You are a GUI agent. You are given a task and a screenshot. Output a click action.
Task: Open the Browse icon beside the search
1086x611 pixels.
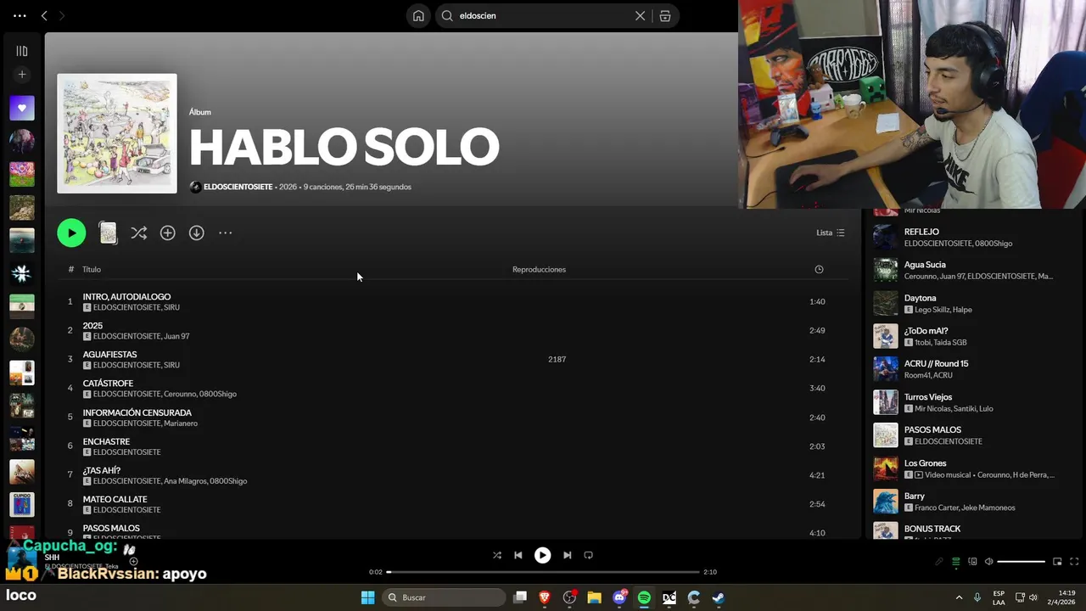point(665,15)
